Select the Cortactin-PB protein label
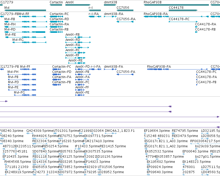Viewport: 220px width, 176px height. [x=62, y=82]
